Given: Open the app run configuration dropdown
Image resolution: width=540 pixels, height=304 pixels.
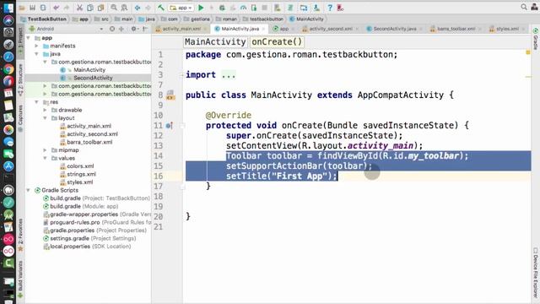Looking at the screenshot, I should 181,8.
